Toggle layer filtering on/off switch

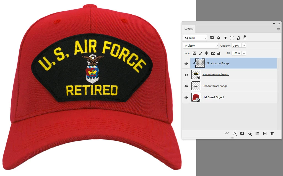(x=245, y=38)
